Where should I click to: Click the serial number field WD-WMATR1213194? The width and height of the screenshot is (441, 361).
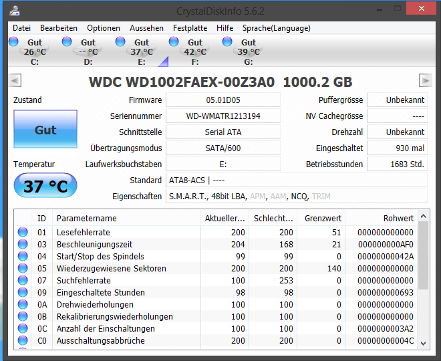tap(223, 116)
